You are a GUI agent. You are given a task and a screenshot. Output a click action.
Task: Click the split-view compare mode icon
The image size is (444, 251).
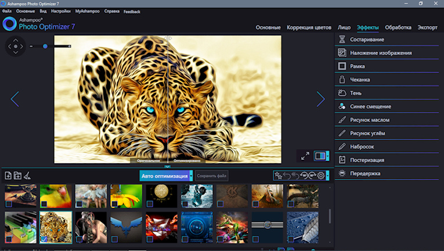click(x=320, y=156)
